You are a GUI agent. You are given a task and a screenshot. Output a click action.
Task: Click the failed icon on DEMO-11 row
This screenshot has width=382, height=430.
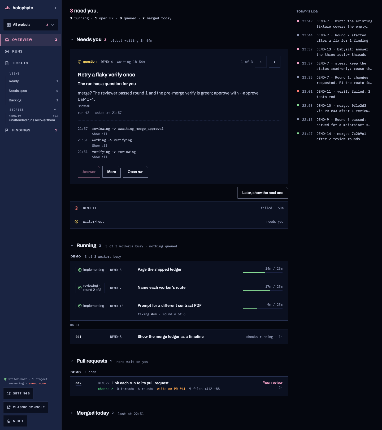(76, 208)
